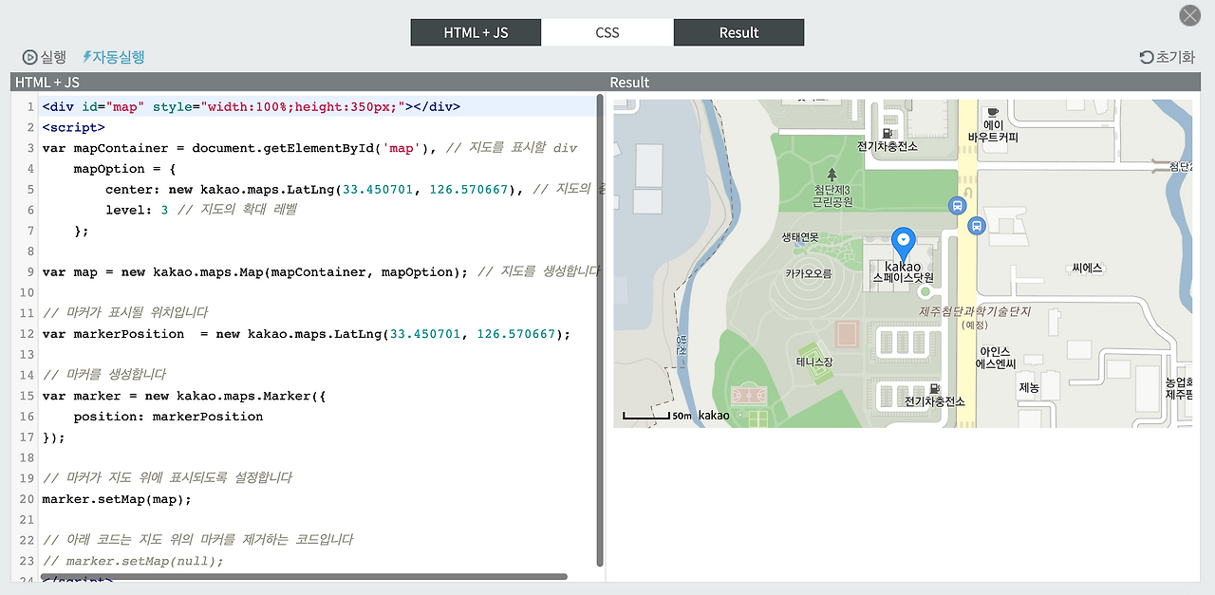
Task: Click map label 'kakao 스페이스닷원'
Action: pyautogui.click(x=904, y=272)
